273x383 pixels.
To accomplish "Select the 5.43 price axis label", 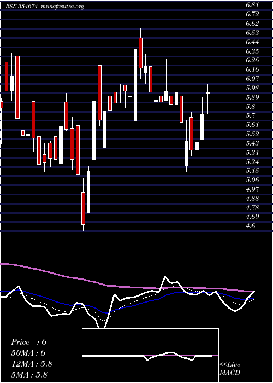I will pyautogui.click(x=252, y=143).
